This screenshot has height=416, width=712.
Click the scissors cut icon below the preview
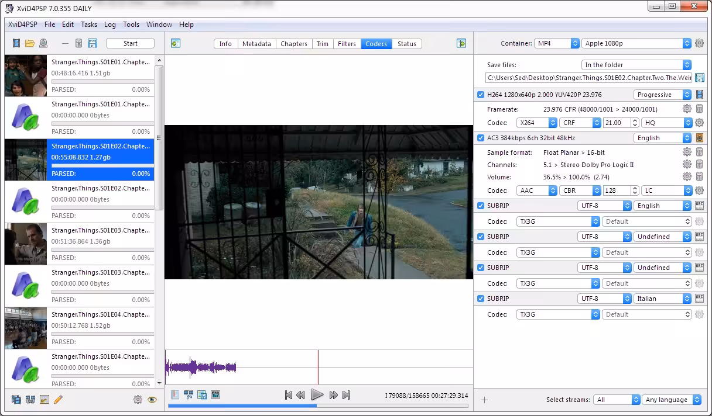pos(189,395)
